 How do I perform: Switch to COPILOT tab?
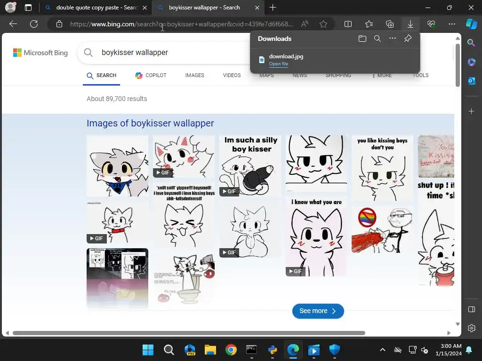[x=151, y=76]
